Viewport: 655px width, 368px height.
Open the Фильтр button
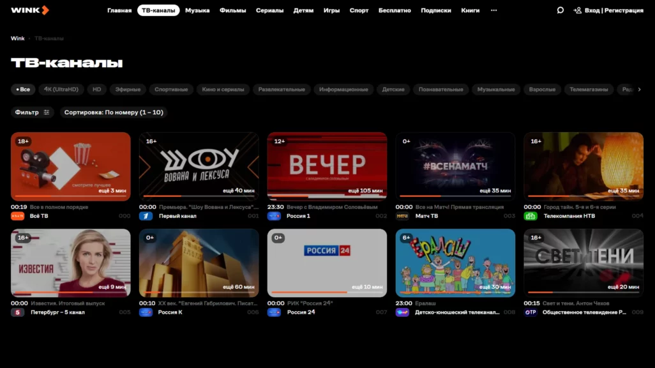32,112
